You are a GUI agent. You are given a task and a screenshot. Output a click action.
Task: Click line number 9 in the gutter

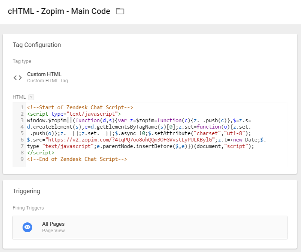tap(22, 159)
